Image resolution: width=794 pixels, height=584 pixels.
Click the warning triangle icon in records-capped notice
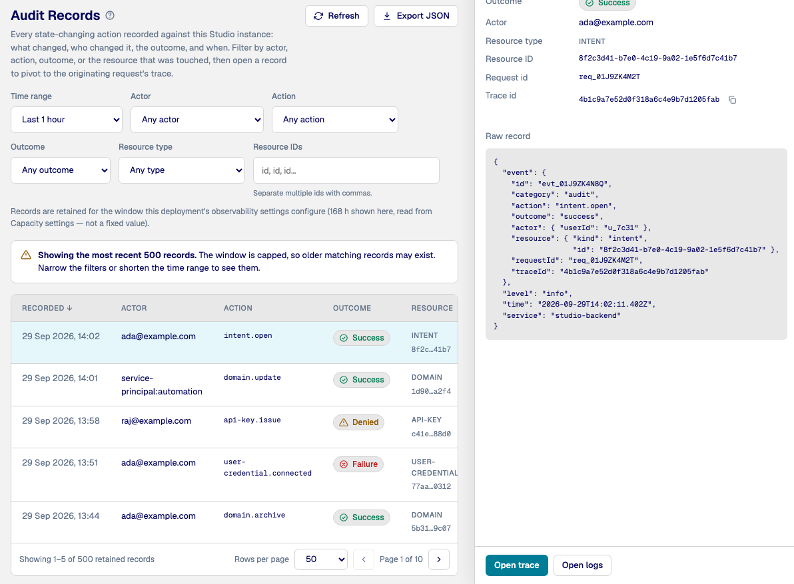pyautogui.click(x=26, y=255)
